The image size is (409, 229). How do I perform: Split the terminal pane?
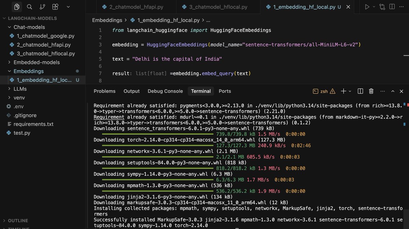pyautogui.click(x=360, y=91)
